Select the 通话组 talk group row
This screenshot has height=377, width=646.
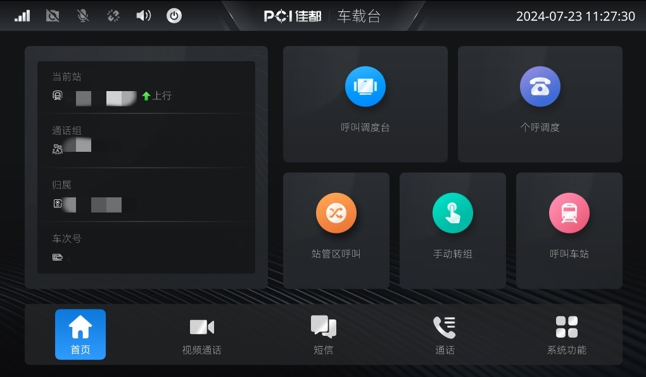[146, 141]
